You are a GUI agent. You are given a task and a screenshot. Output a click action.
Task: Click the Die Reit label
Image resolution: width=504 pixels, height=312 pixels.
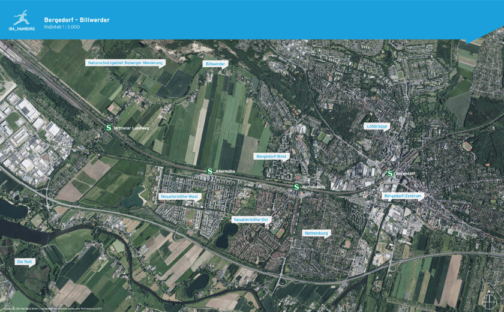(x=25, y=262)
